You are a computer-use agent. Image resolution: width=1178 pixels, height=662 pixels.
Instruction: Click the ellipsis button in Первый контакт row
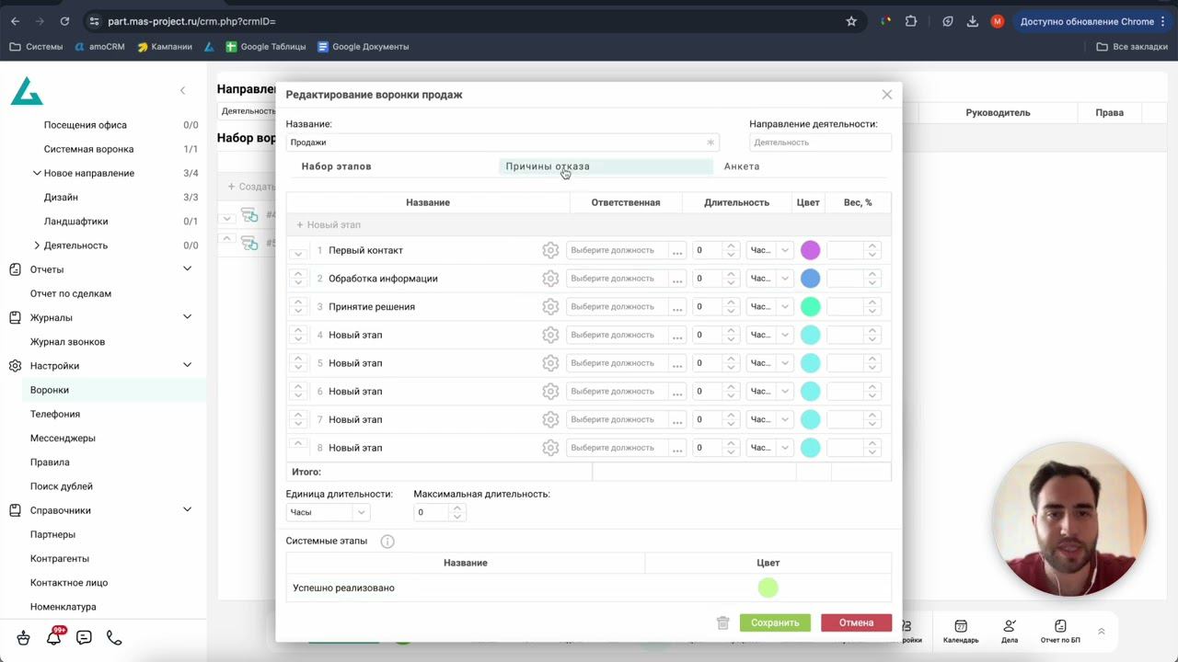click(677, 250)
